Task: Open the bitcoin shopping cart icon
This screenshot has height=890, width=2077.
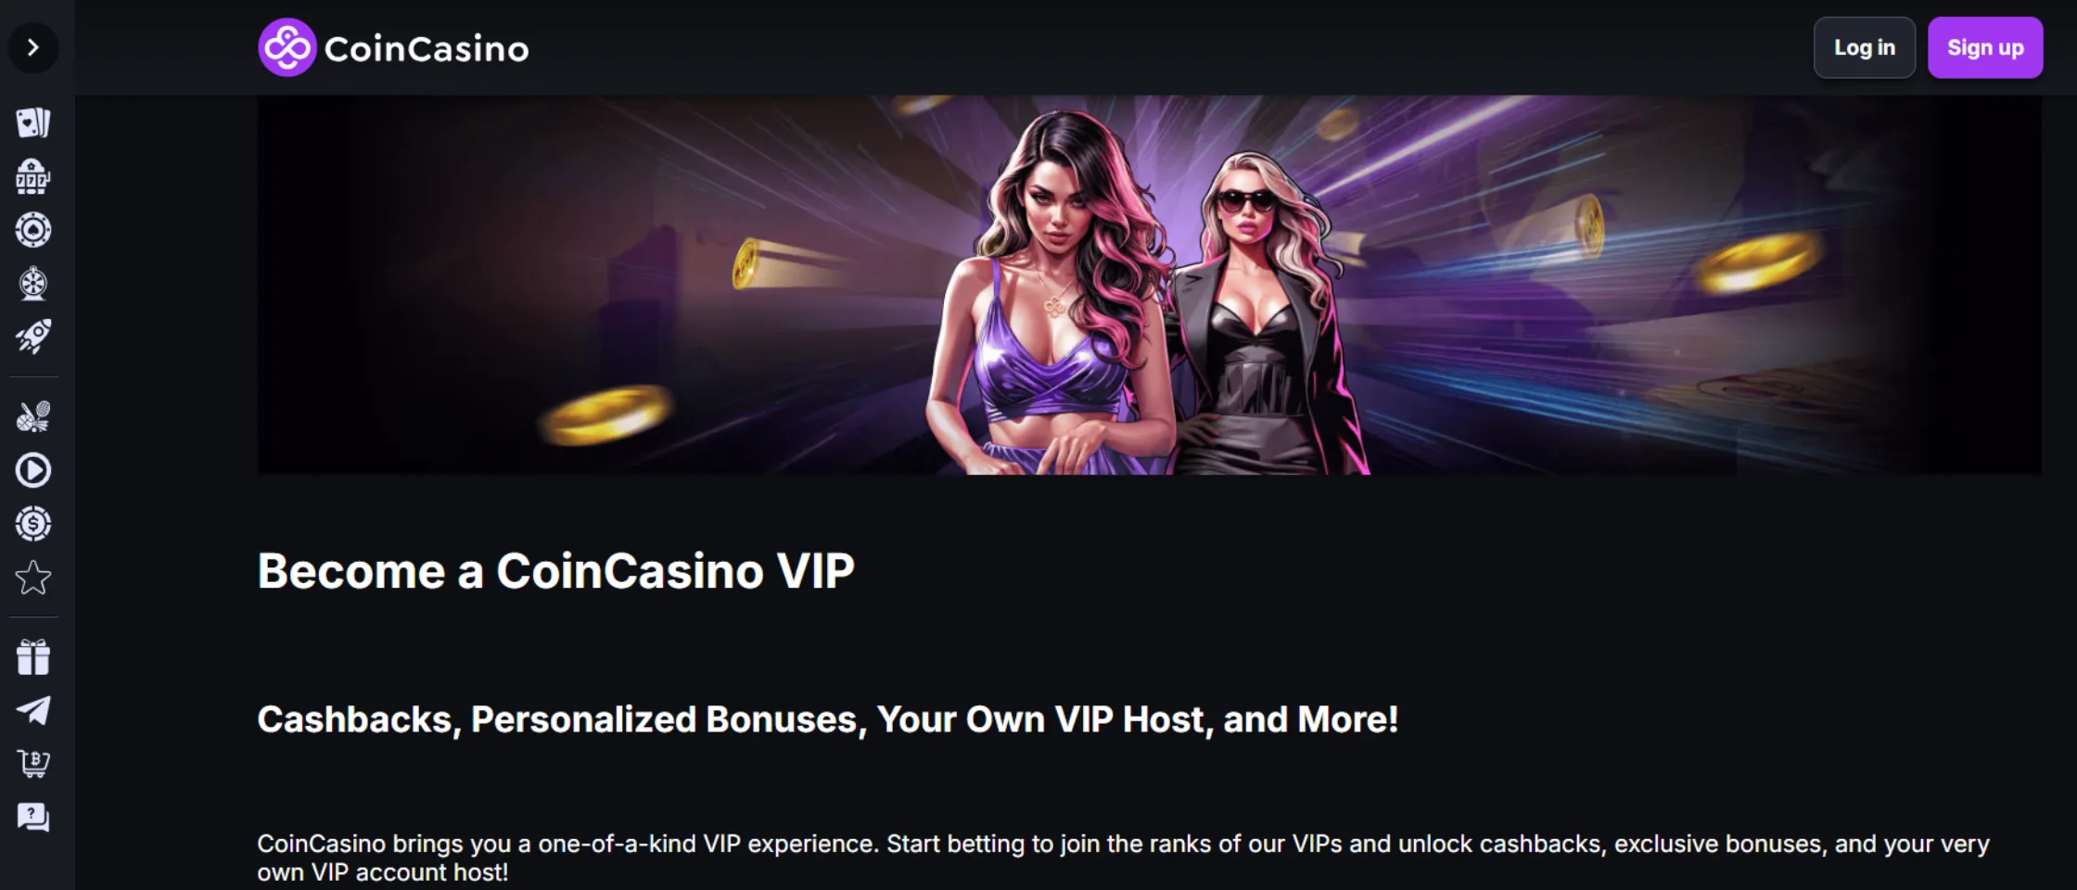Action: tap(33, 764)
